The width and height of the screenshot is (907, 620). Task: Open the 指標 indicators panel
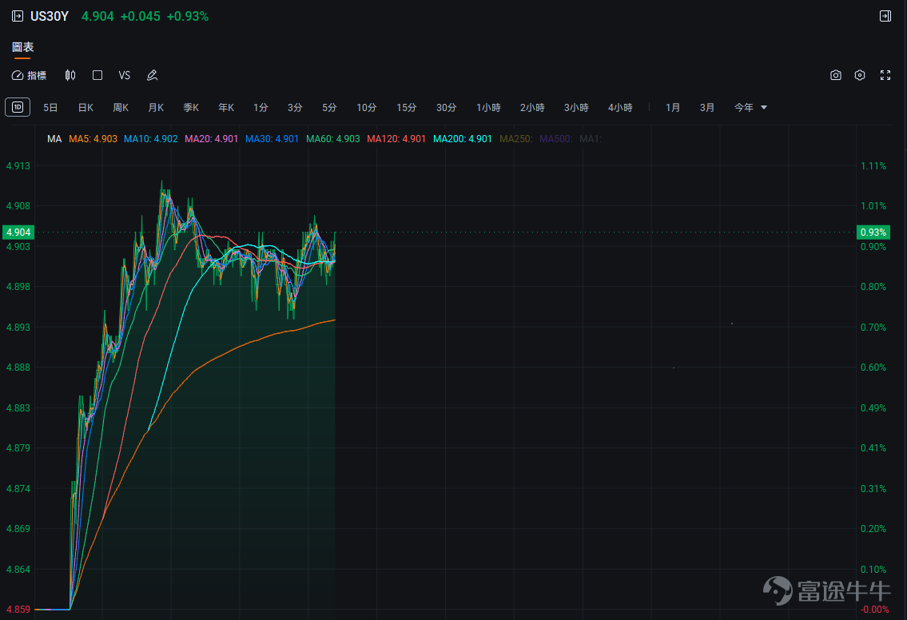[29, 75]
